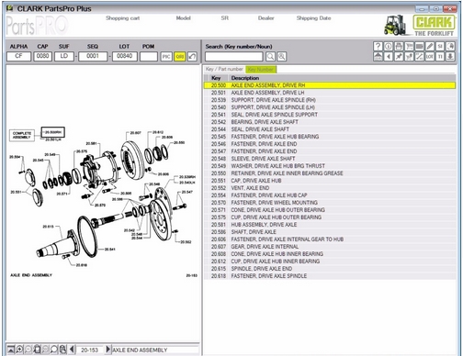Click the SR header label
The height and width of the screenshot is (356, 463).
tap(225, 18)
